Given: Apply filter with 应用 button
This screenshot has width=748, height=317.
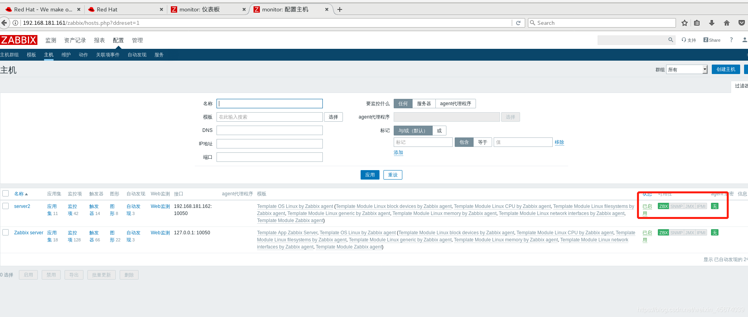Looking at the screenshot, I should click(x=370, y=175).
